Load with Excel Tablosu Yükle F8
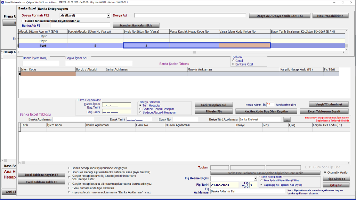 (41, 182)
